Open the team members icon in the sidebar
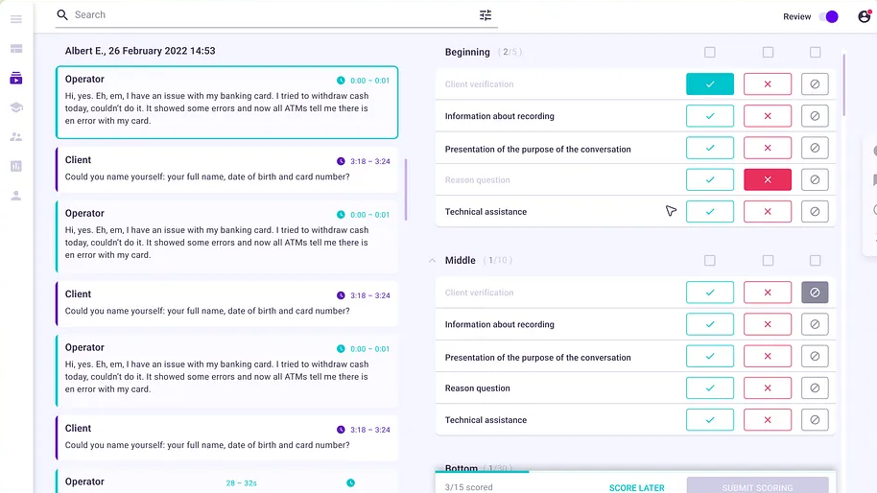 (16, 137)
